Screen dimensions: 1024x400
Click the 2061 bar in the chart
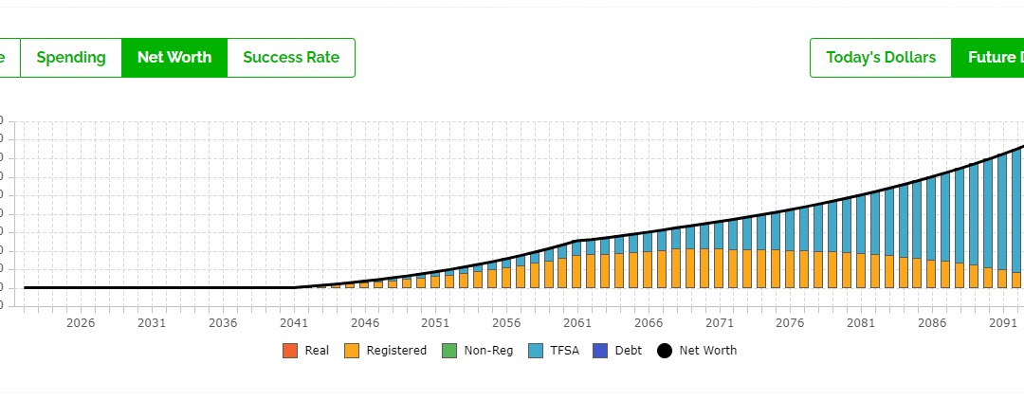(x=576, y=264)
